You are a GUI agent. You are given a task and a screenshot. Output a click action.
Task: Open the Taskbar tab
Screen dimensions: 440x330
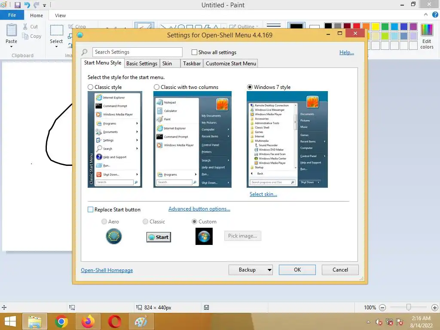pos(192,64)
